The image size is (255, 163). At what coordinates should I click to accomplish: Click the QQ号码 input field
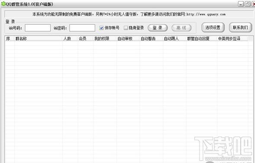click(x=38, y=28)
